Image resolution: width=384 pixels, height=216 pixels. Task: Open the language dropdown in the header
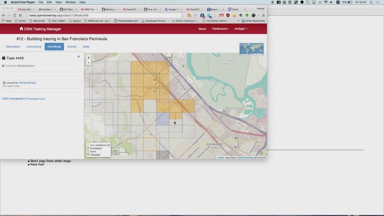220,29
